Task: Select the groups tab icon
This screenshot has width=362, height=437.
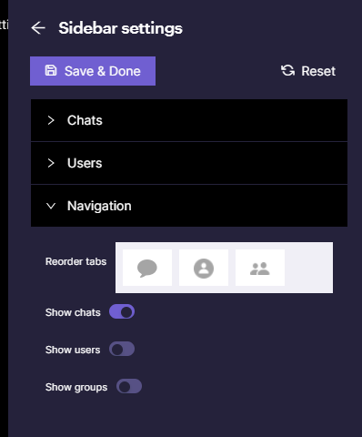Action: 260,268
